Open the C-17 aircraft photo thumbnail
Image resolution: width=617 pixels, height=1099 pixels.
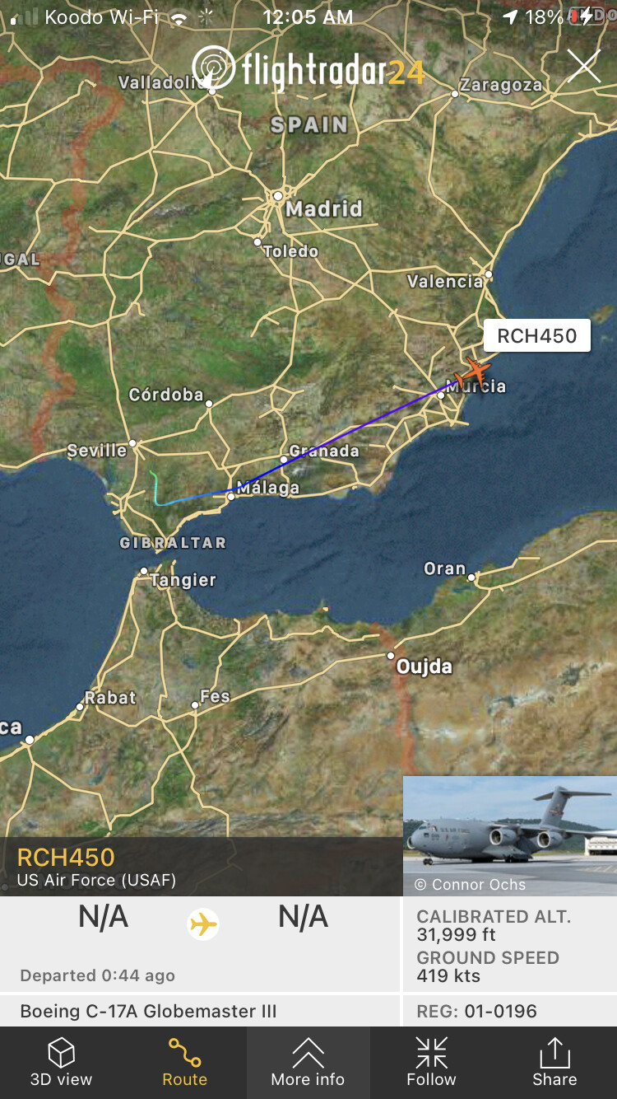[x=510, y=835]
